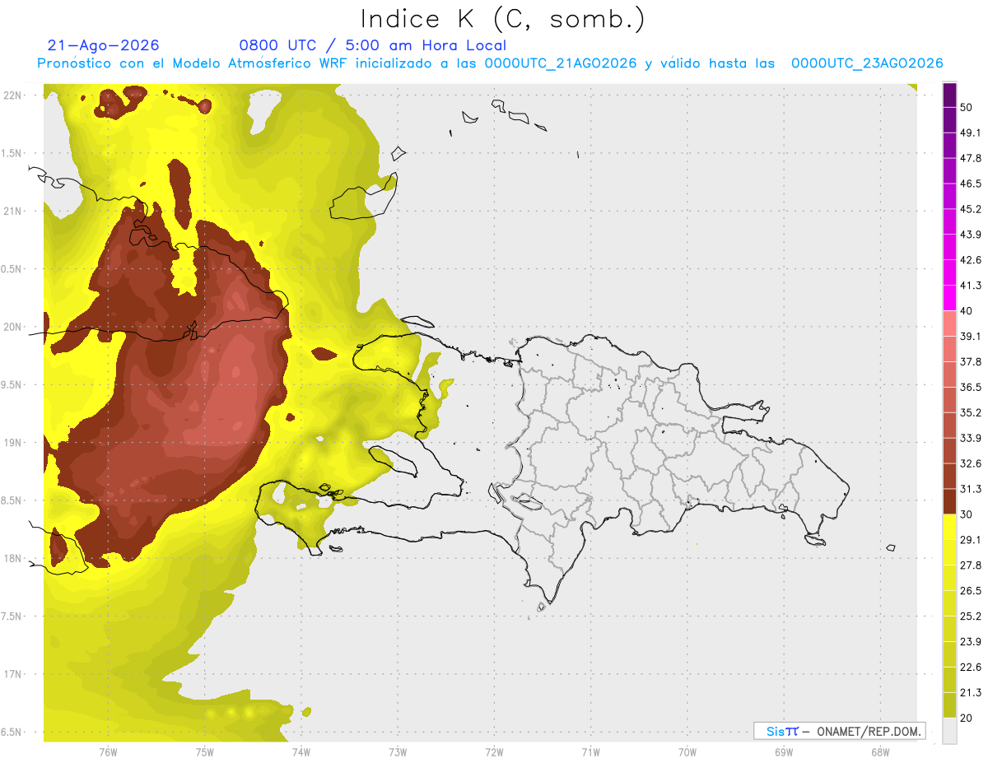
Task: Click the '70W' longitude label
Action: coord(687,752)
